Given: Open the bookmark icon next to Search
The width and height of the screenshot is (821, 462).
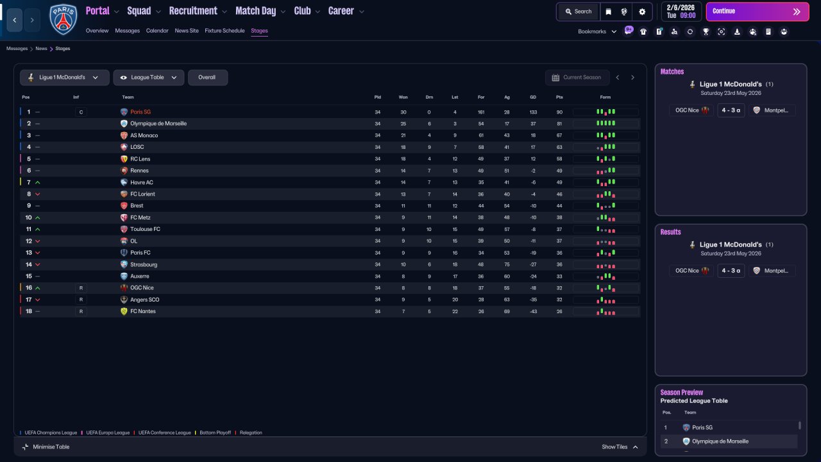Looking at the screenshot, I should (x=608, y=12).
